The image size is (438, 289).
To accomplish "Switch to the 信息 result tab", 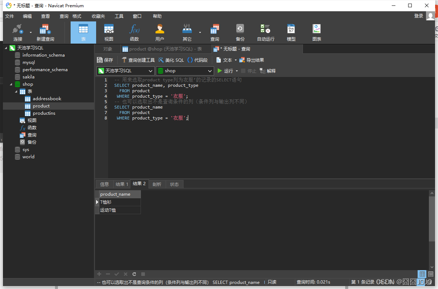I will pos(104,184).
